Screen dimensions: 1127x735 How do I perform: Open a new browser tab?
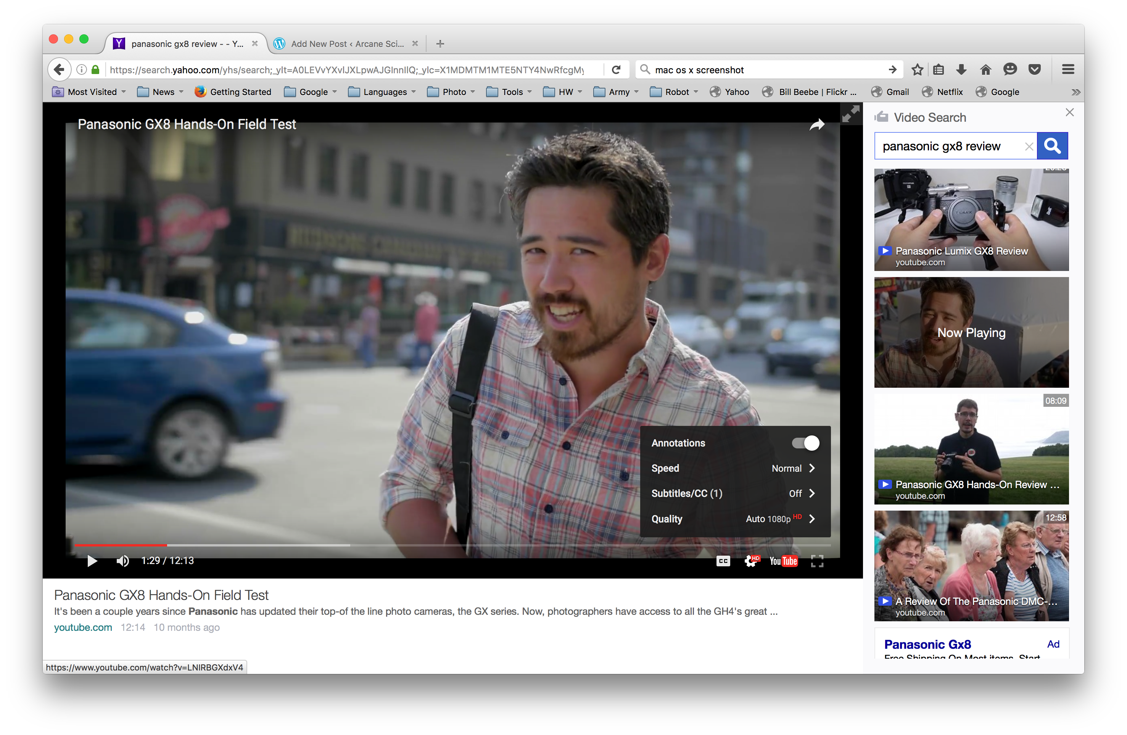pyautogui.click(x=440, y=44)
